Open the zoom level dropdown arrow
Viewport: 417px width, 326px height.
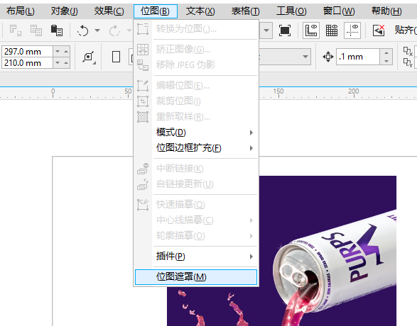pos(266,30)
